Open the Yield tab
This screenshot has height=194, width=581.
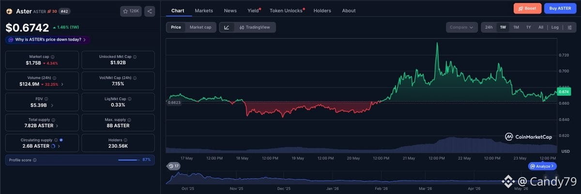253,11
